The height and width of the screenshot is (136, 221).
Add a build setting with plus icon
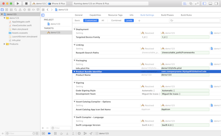[139, 21]
